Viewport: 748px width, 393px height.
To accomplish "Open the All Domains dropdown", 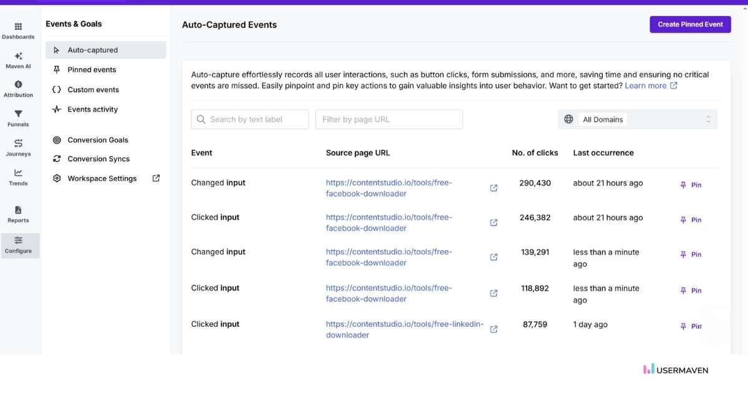I will (638, 119).
